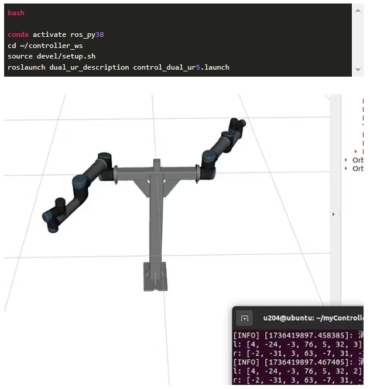Click the side panel collapse arrow on splitter

(x=334, y=215)
